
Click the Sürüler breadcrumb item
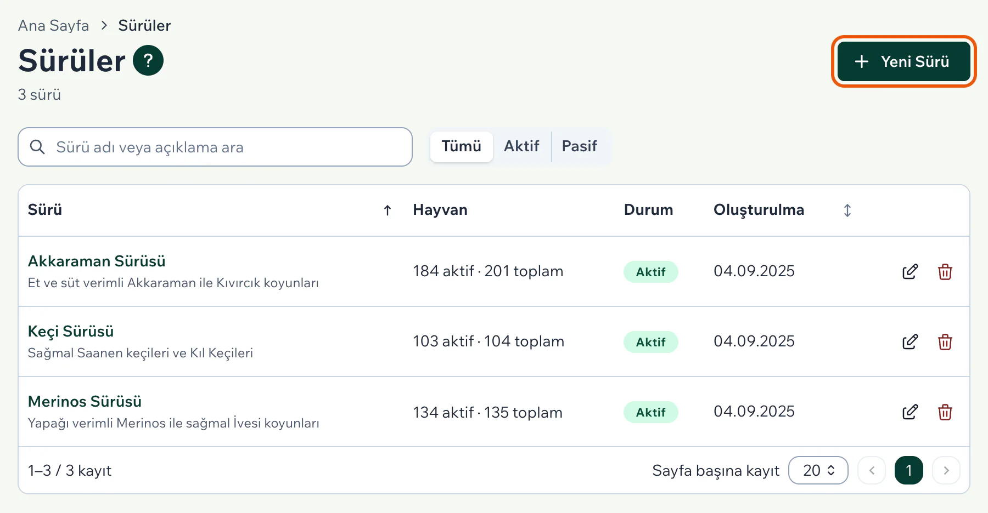145,26
